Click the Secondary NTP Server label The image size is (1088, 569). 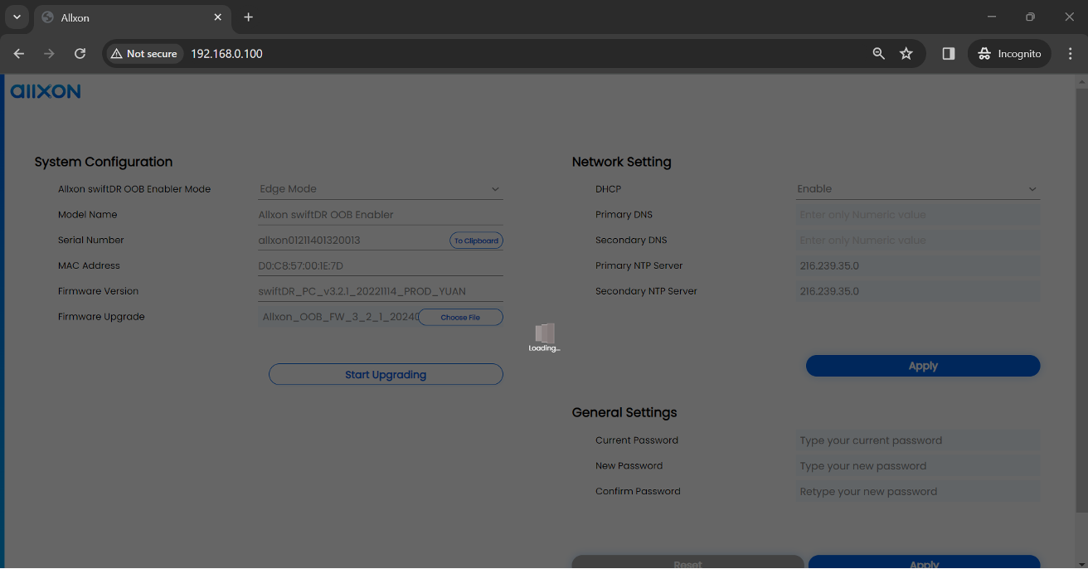coord(646,292)
